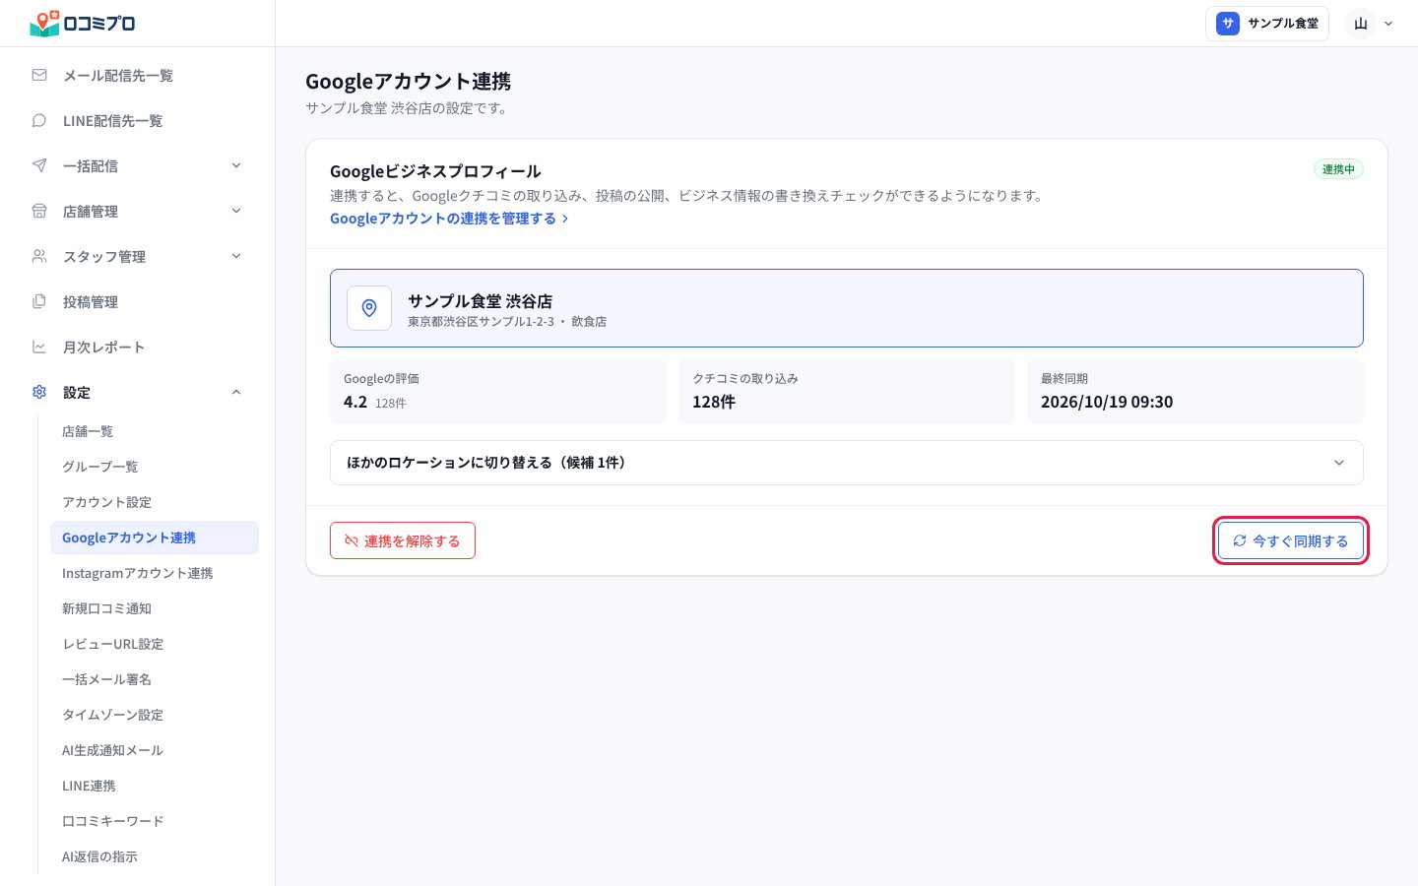Select the サンプル食堂 渋谷店 location card
Screen dimensions: 1418x886
tap(847, 308)
